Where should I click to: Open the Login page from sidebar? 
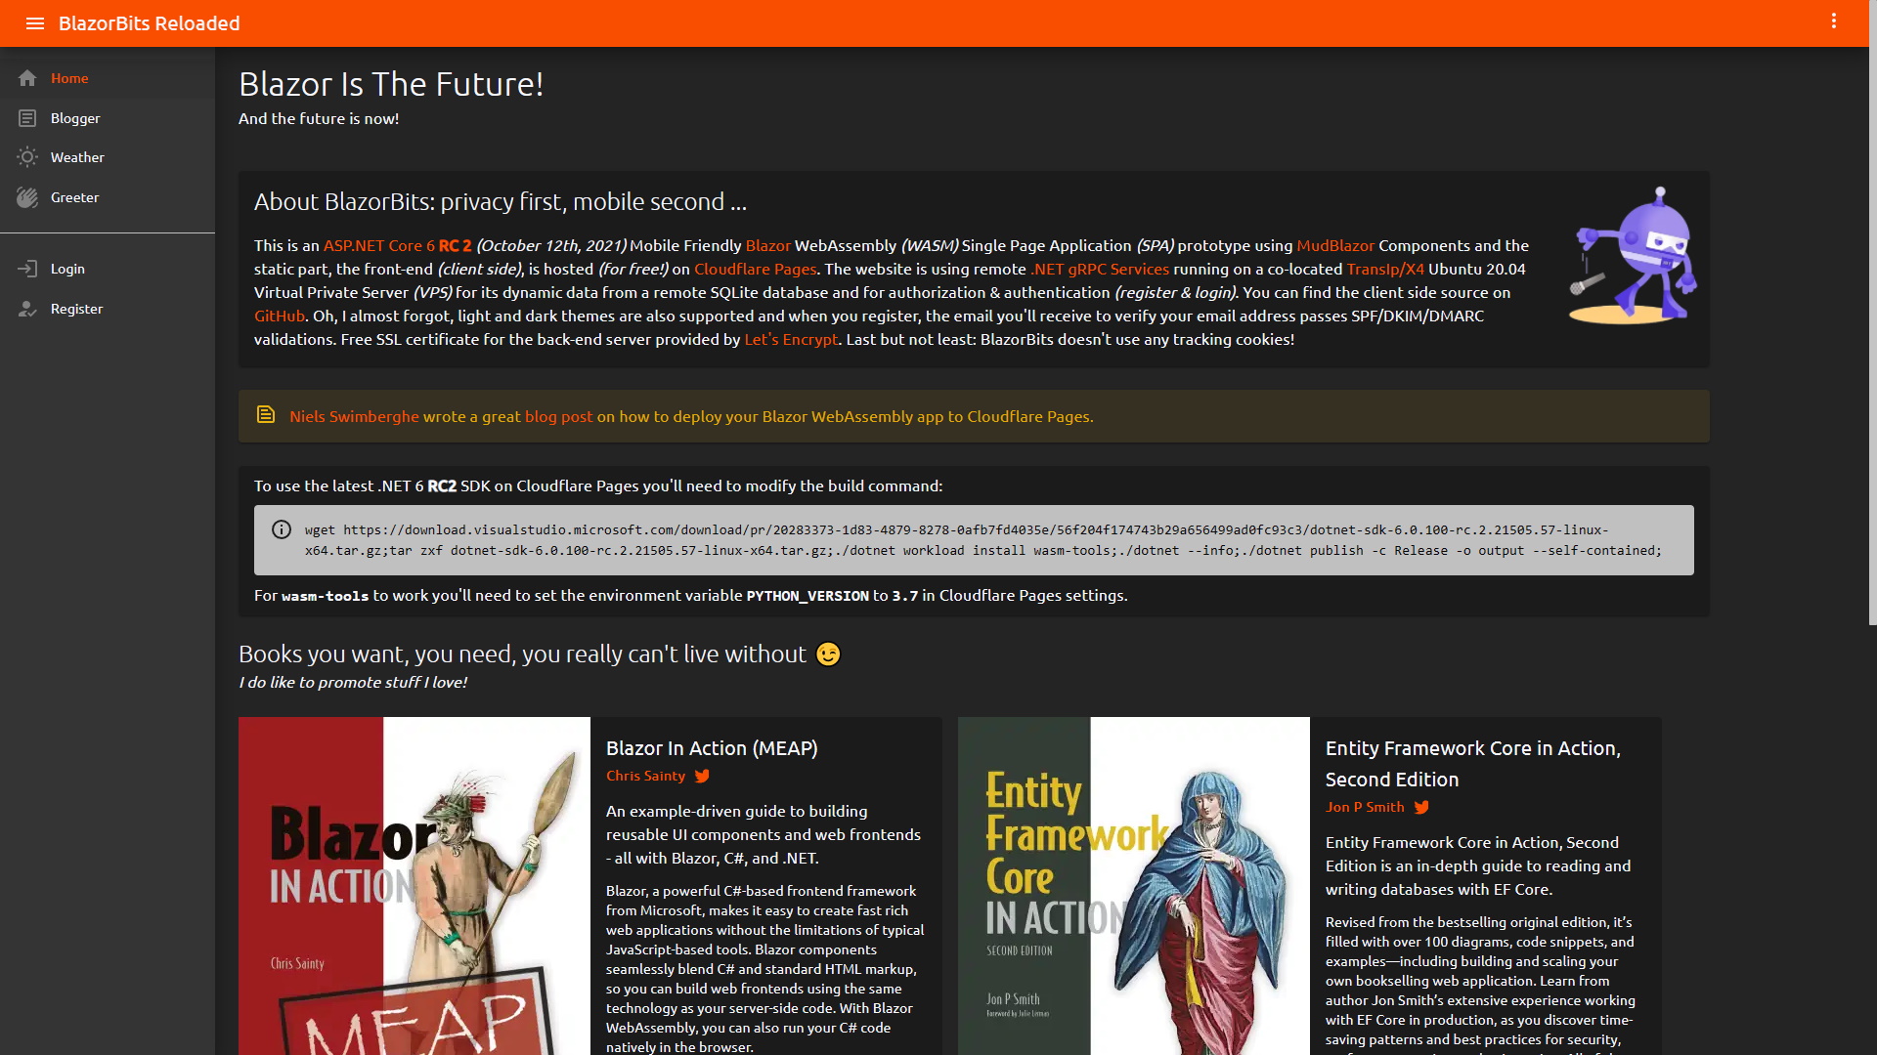(108, 269)
